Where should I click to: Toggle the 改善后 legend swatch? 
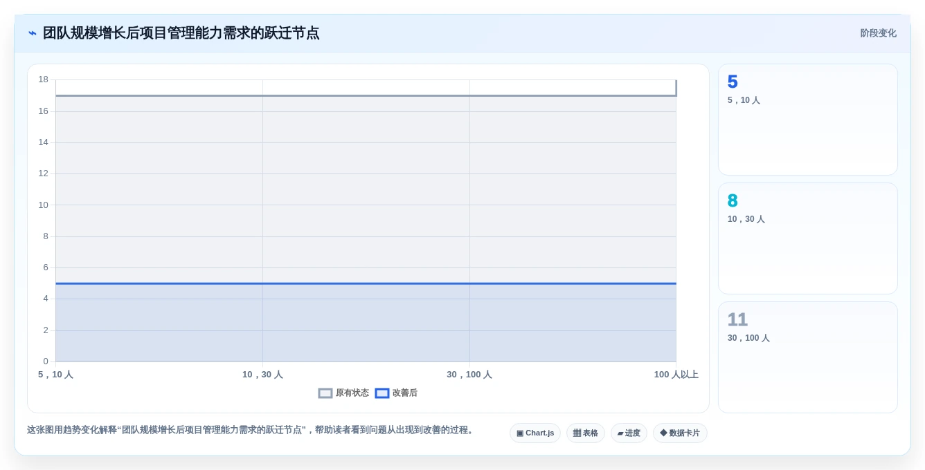click(x=382, y=393)
